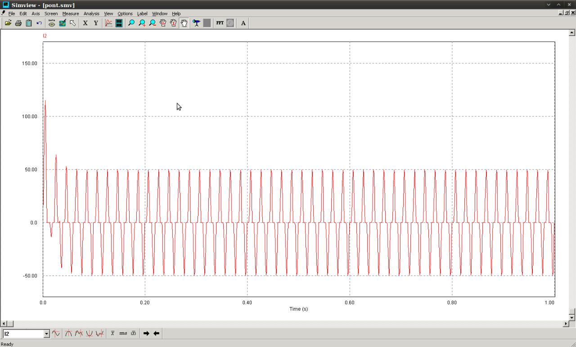Open the Window menu
Viewport: 576px width, 347px height.
point(160,13)
